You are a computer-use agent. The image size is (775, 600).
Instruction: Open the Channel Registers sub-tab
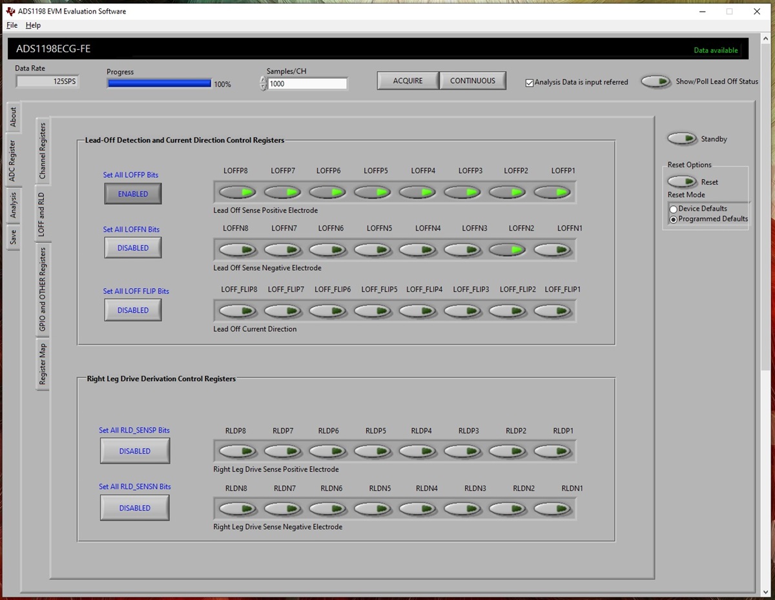point(43,150)
